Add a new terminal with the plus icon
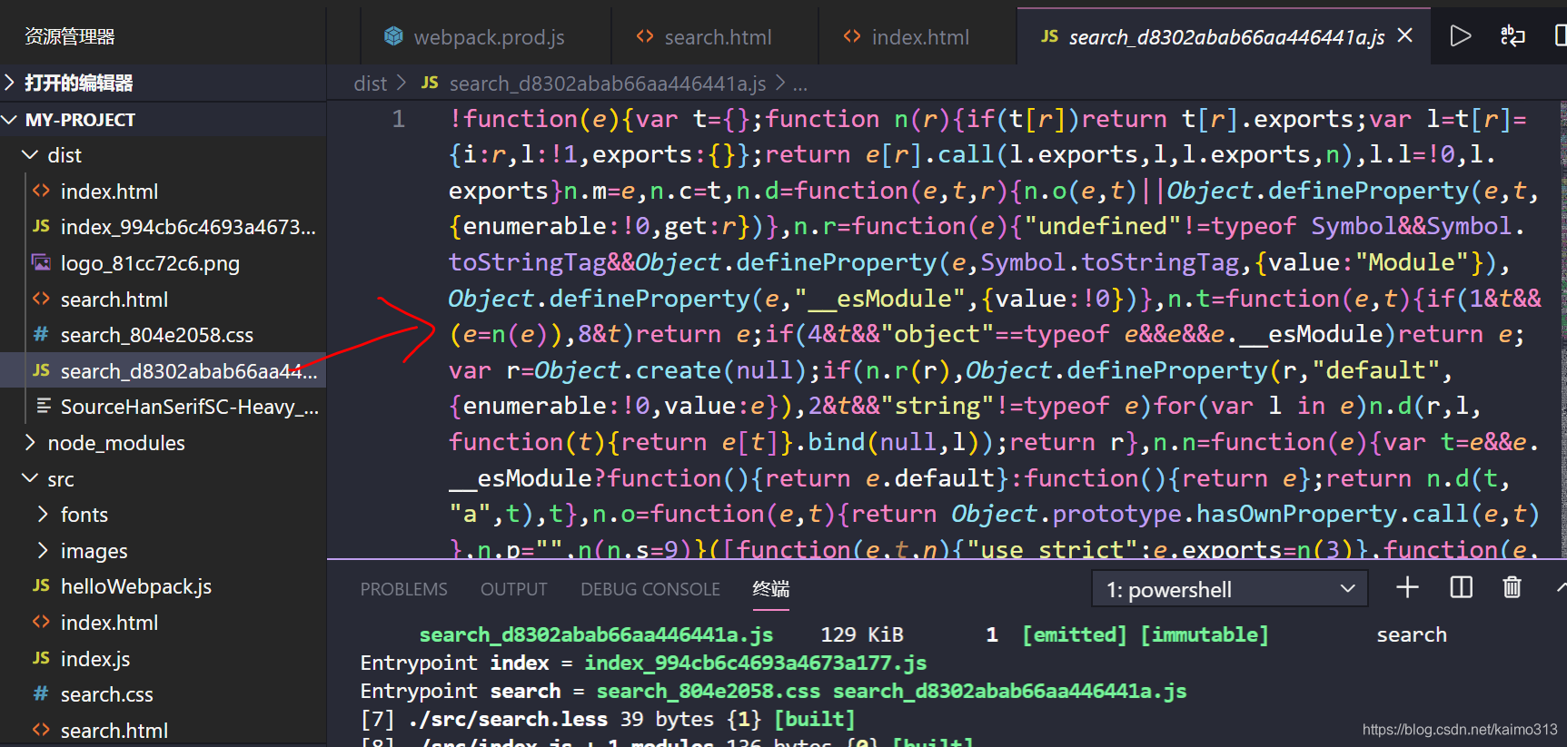The height and width of the screenshot is (747, 1567). click(x=1407, y=588)
